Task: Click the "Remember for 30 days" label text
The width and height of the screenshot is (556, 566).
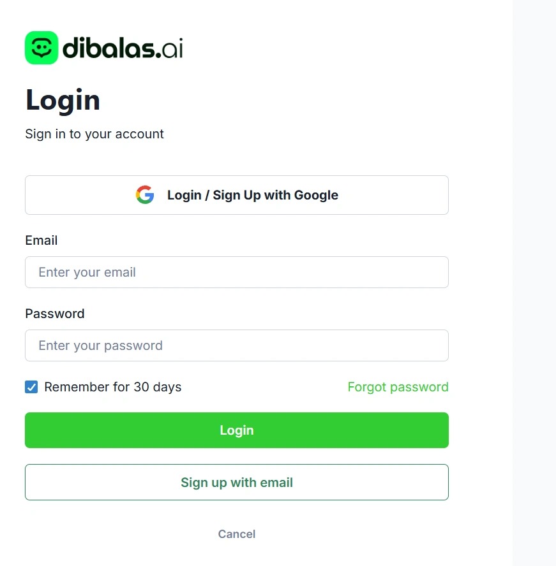Action: tap(113, 387)
